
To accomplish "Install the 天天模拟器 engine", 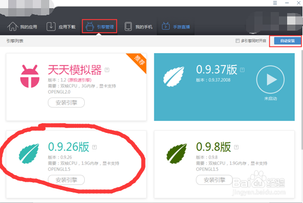I will [x=66, y=102].
